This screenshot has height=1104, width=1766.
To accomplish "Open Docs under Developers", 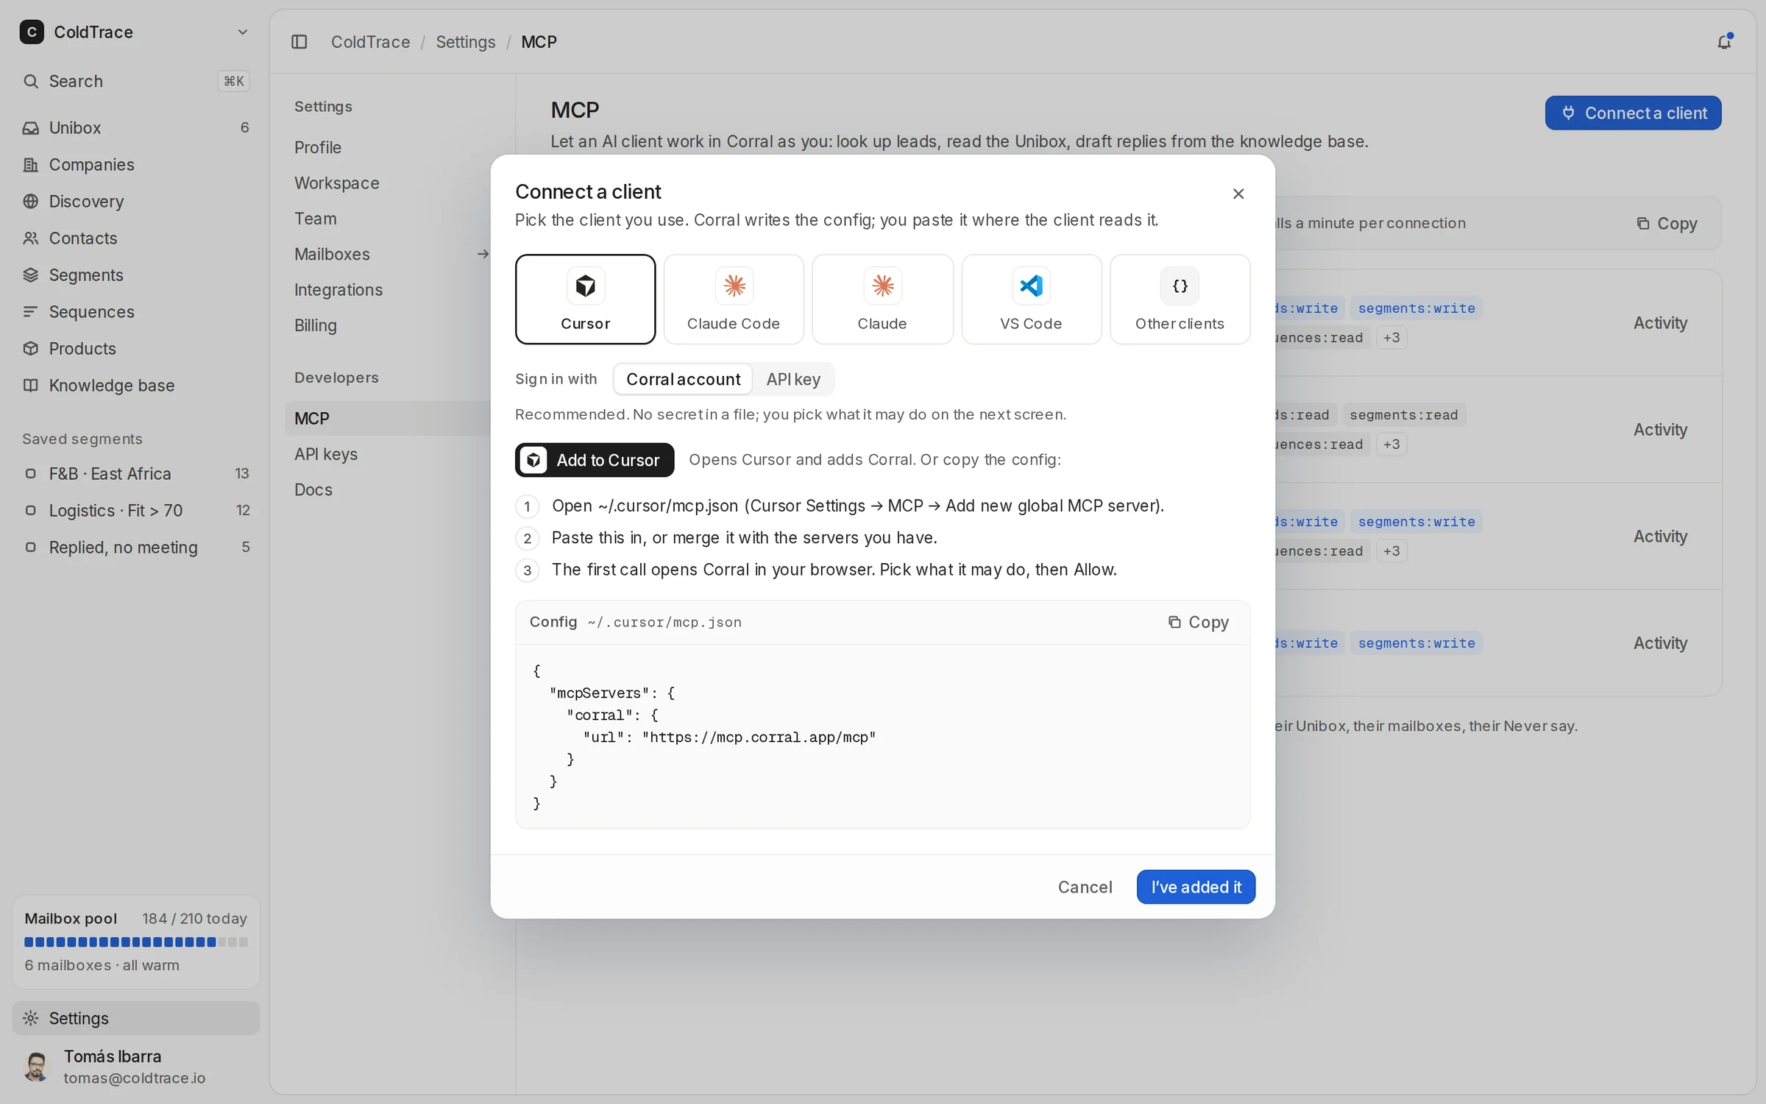I will pos(388,489).
